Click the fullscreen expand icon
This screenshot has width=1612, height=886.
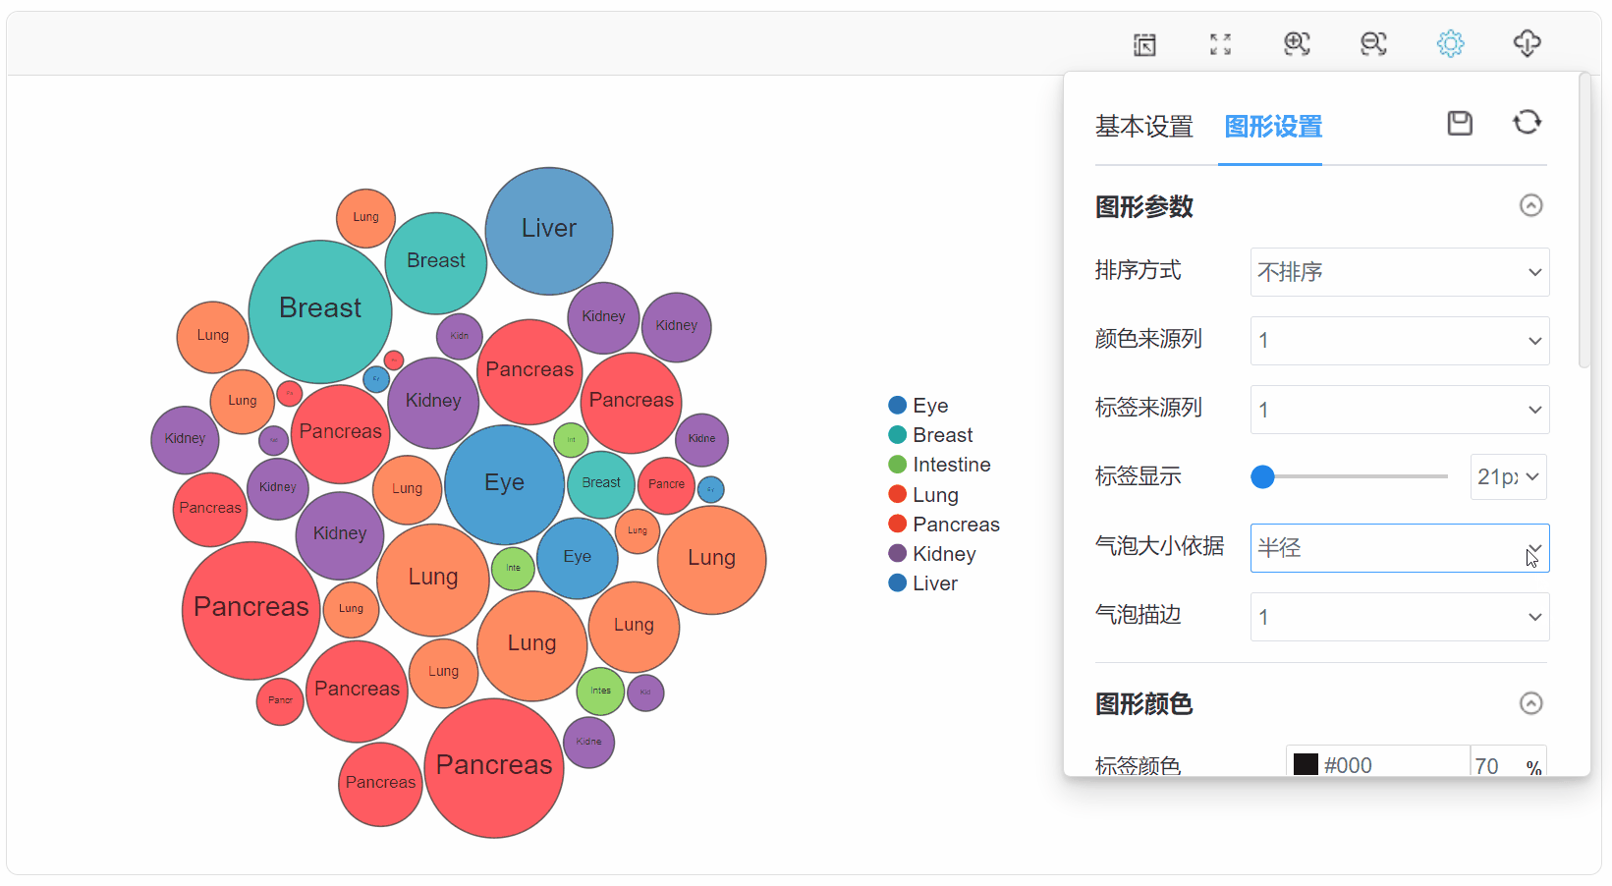(x=1220, y=44)
